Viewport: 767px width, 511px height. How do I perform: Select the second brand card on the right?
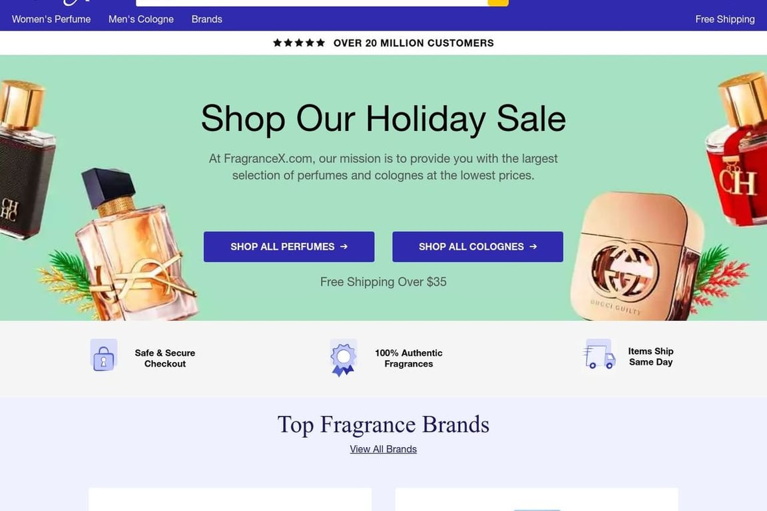click(537, 499)
